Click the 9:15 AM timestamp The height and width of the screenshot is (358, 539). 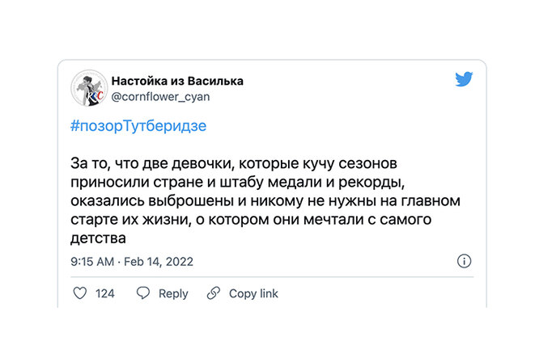pos(91,262)
